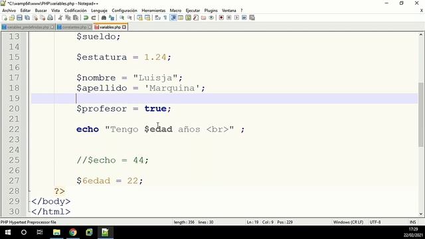Toggle show all characters pilcrow icon

[x=165, y=18]
